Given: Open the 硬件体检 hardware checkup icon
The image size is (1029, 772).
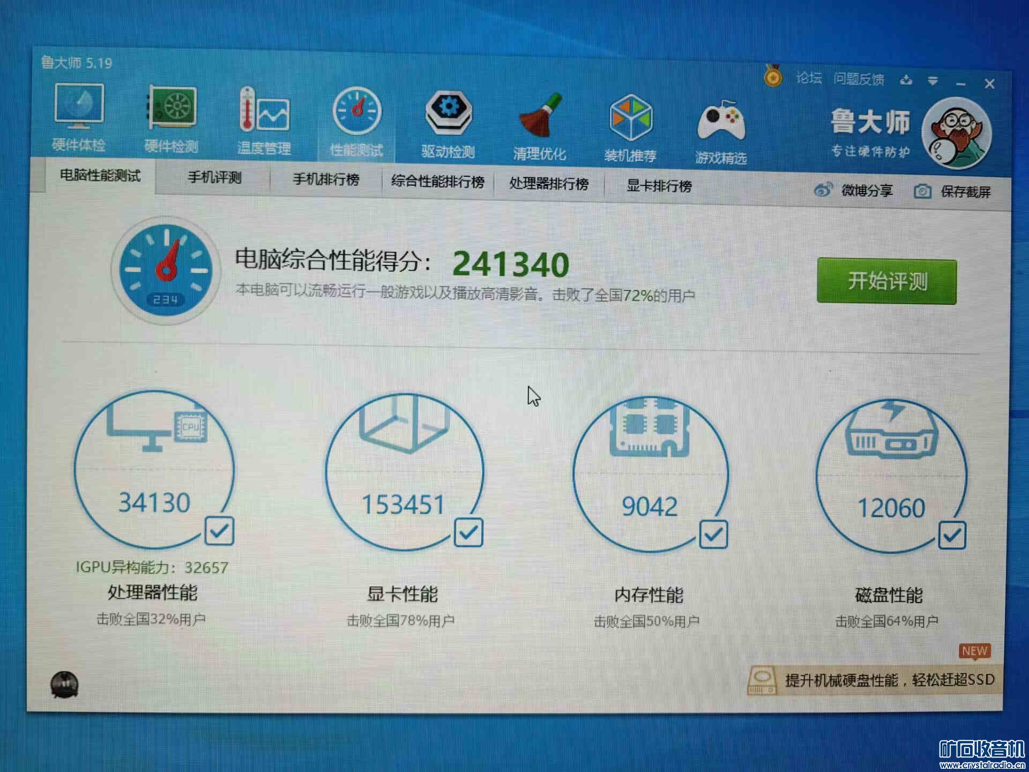Looking at the screenshot, I should click(79, 116).
